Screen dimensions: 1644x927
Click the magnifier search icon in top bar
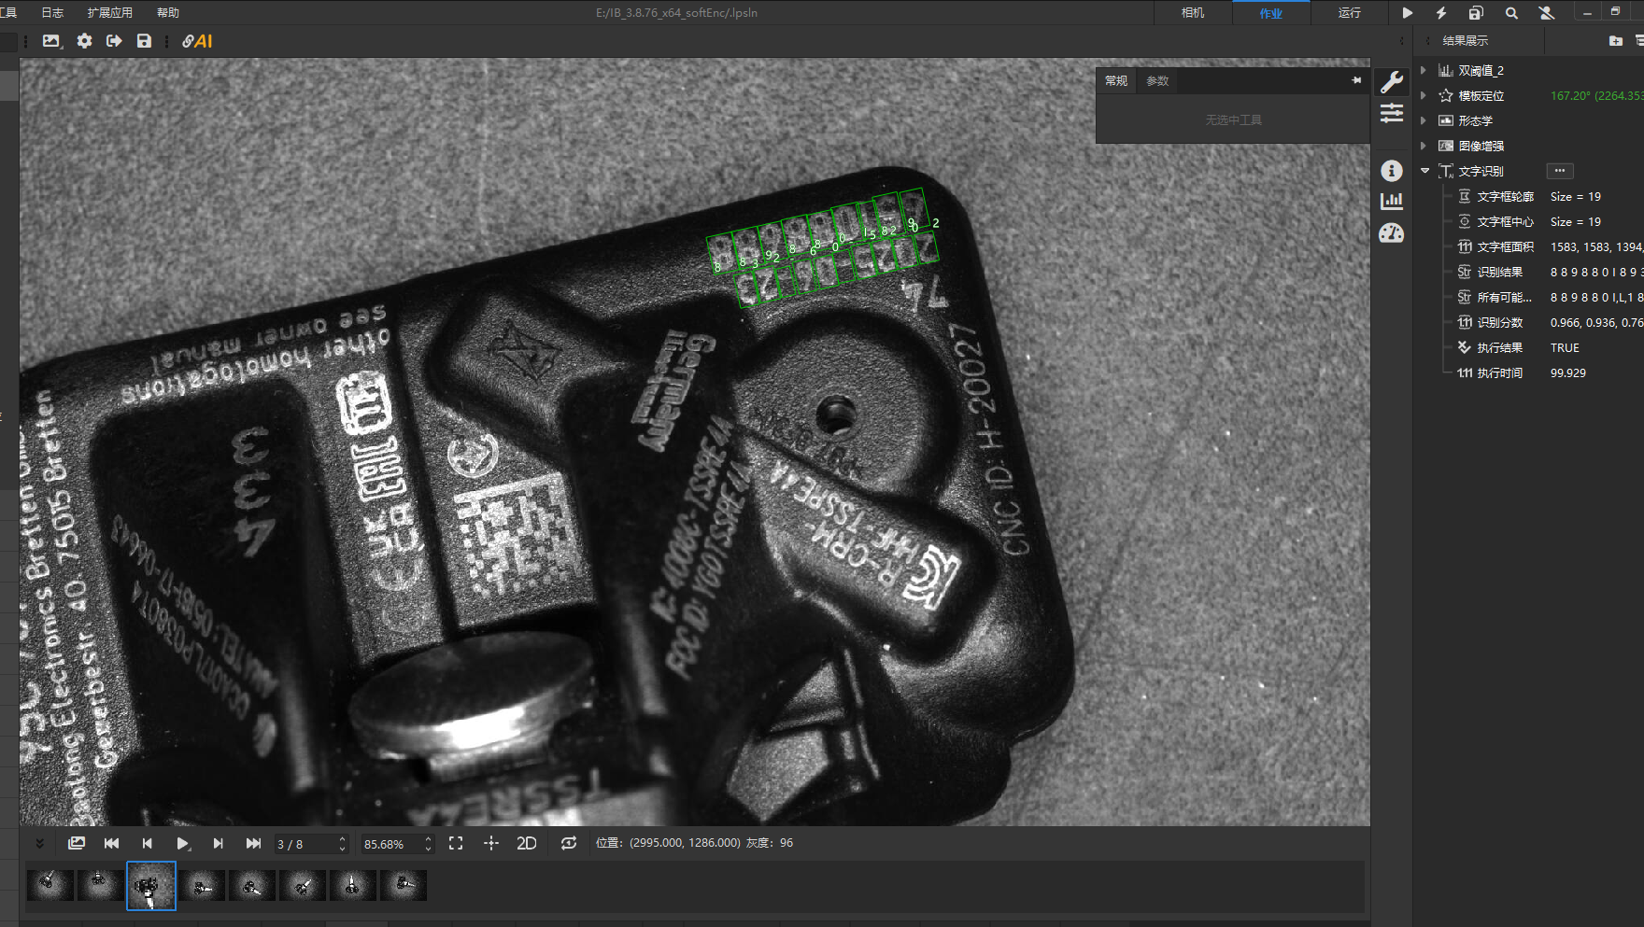tap(1511, 13)
